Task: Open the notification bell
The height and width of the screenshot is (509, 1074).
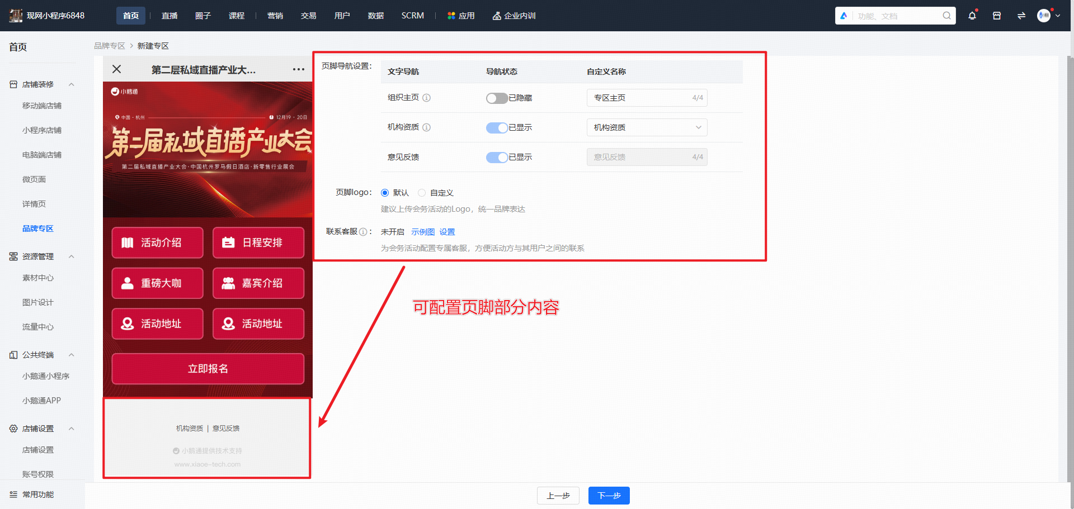Action: click(972, 16)
